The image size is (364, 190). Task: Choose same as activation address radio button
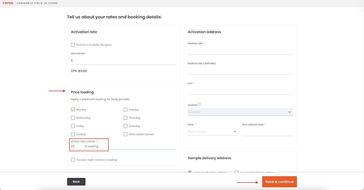pyautogui.click(x=190, y=172)
